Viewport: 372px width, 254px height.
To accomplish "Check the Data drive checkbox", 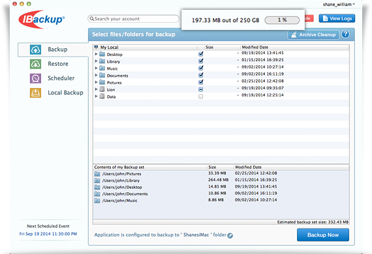I will [x=201, y=96].
